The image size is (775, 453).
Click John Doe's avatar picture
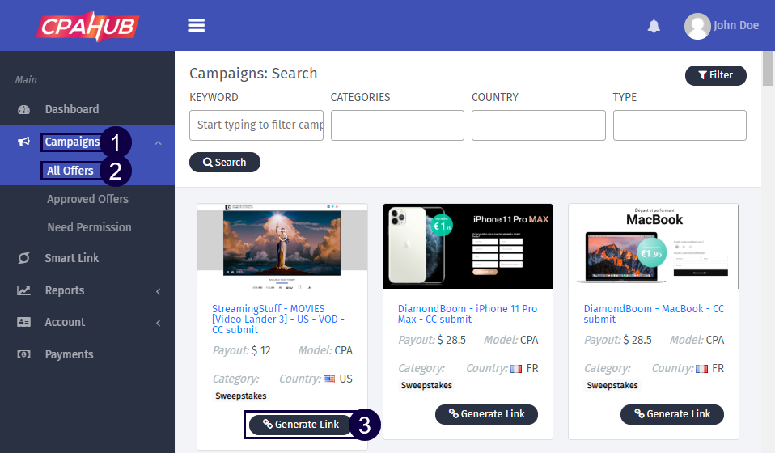697,26
